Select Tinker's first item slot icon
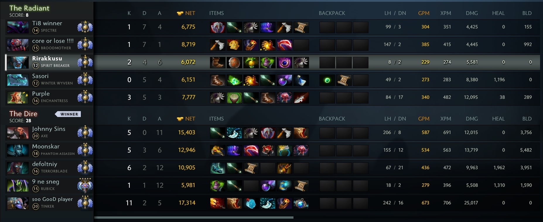Viewport: 543px width, 222px height. click(x=218, y=203)
